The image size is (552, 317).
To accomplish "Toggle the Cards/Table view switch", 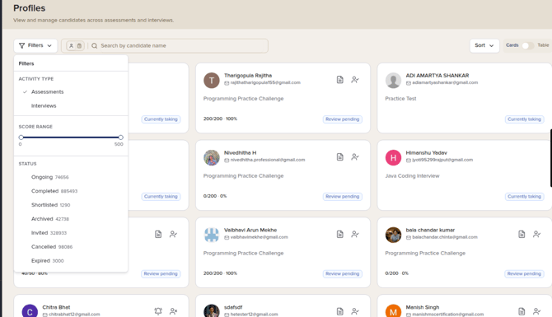I will pyautogui.click(x=527, y=46).
